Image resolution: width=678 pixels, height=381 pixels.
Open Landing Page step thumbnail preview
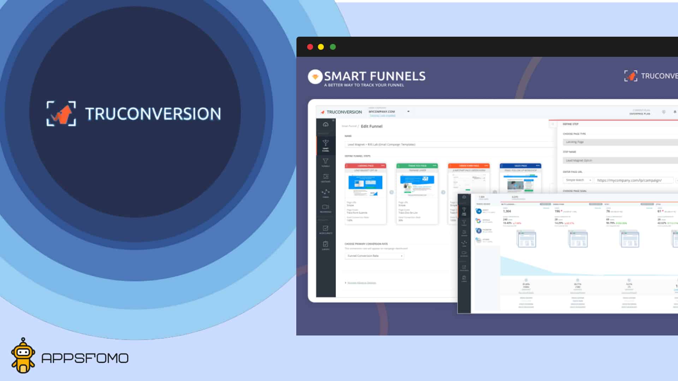[x=365, y=186]
